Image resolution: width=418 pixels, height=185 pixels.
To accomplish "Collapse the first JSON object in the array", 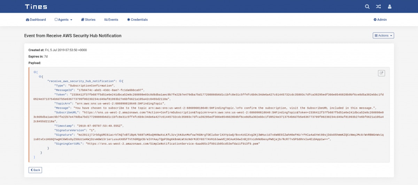I will tap(40, 77).
